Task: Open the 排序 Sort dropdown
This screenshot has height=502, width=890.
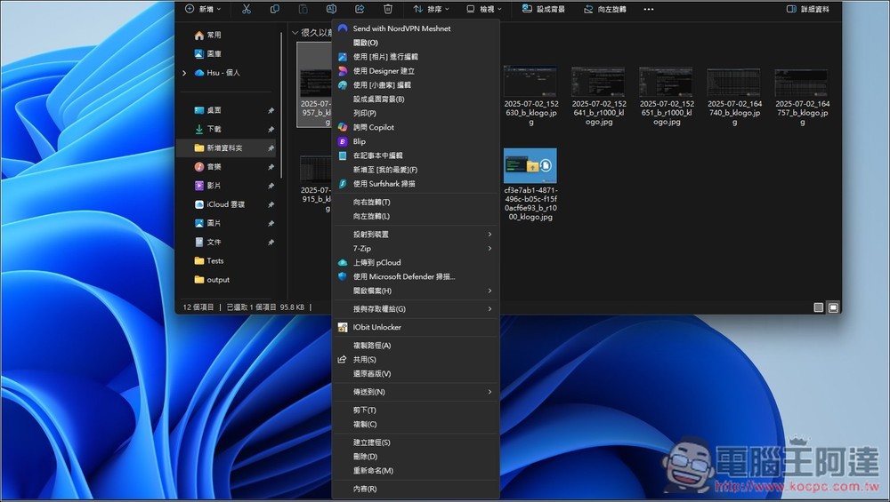Action: (431, 9)
